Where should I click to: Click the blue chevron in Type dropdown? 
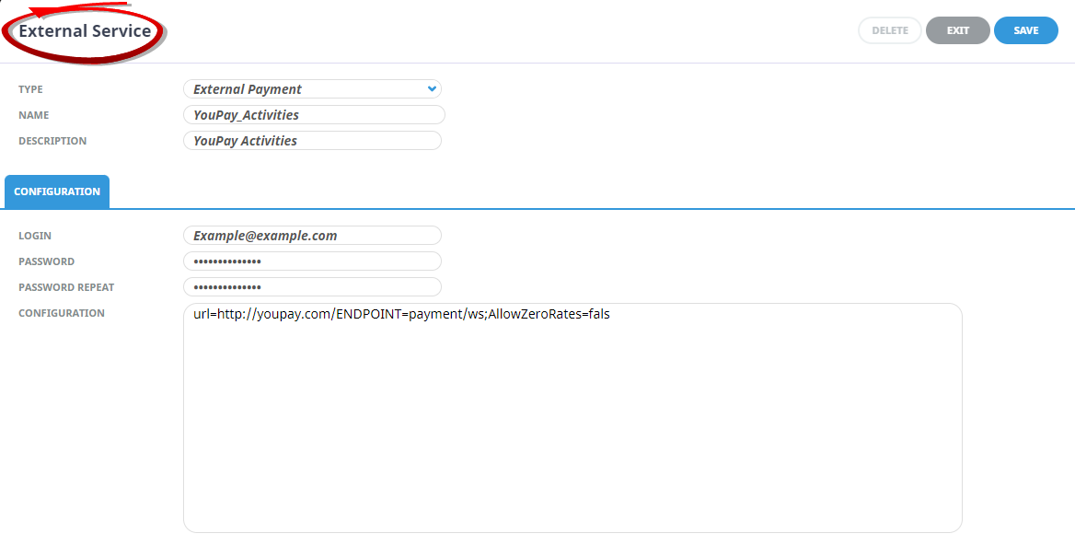(x=432, y=89)
